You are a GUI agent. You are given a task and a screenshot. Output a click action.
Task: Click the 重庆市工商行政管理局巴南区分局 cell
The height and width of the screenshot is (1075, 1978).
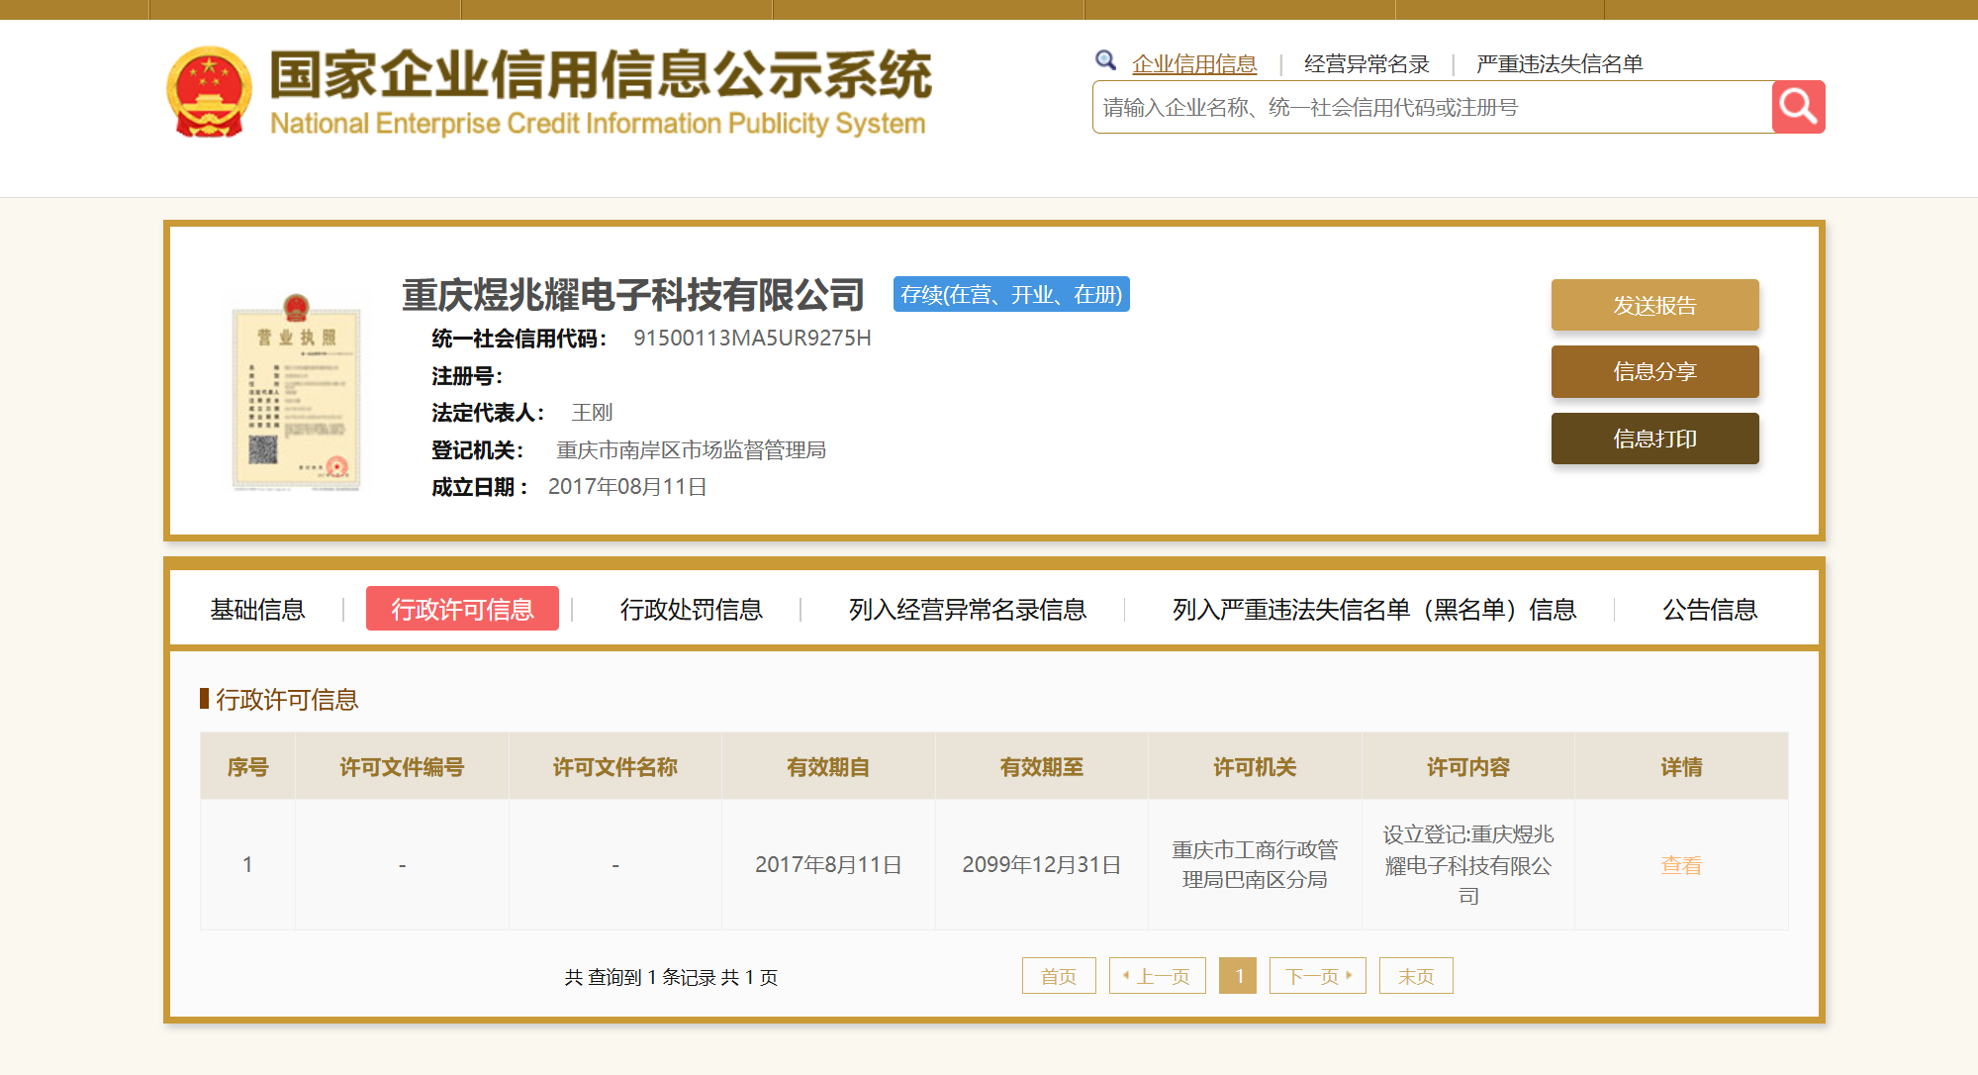[x=1255, y=864]
